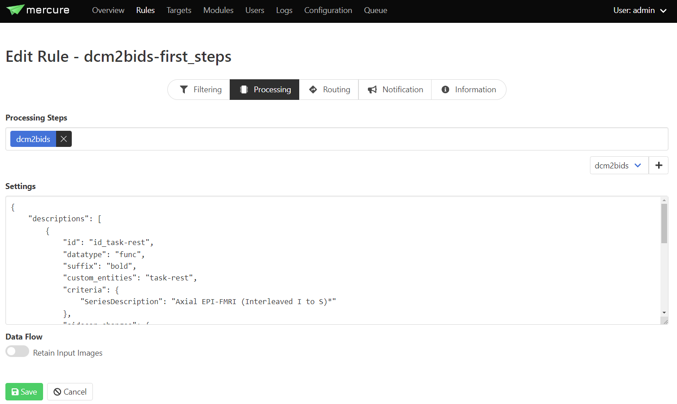This screenshot has width=677, height=404.
Task: Open Overview in the top navigation
Action: click(108, 10)
